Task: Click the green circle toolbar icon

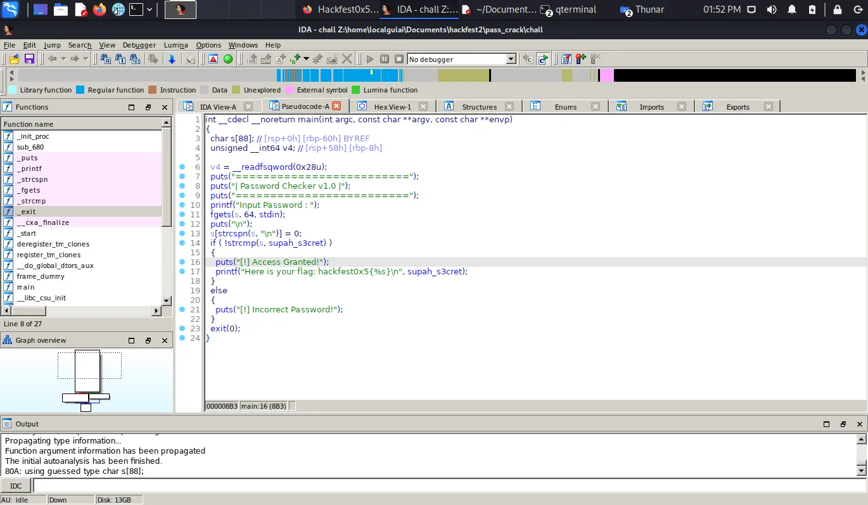Action: click(228, 59)
